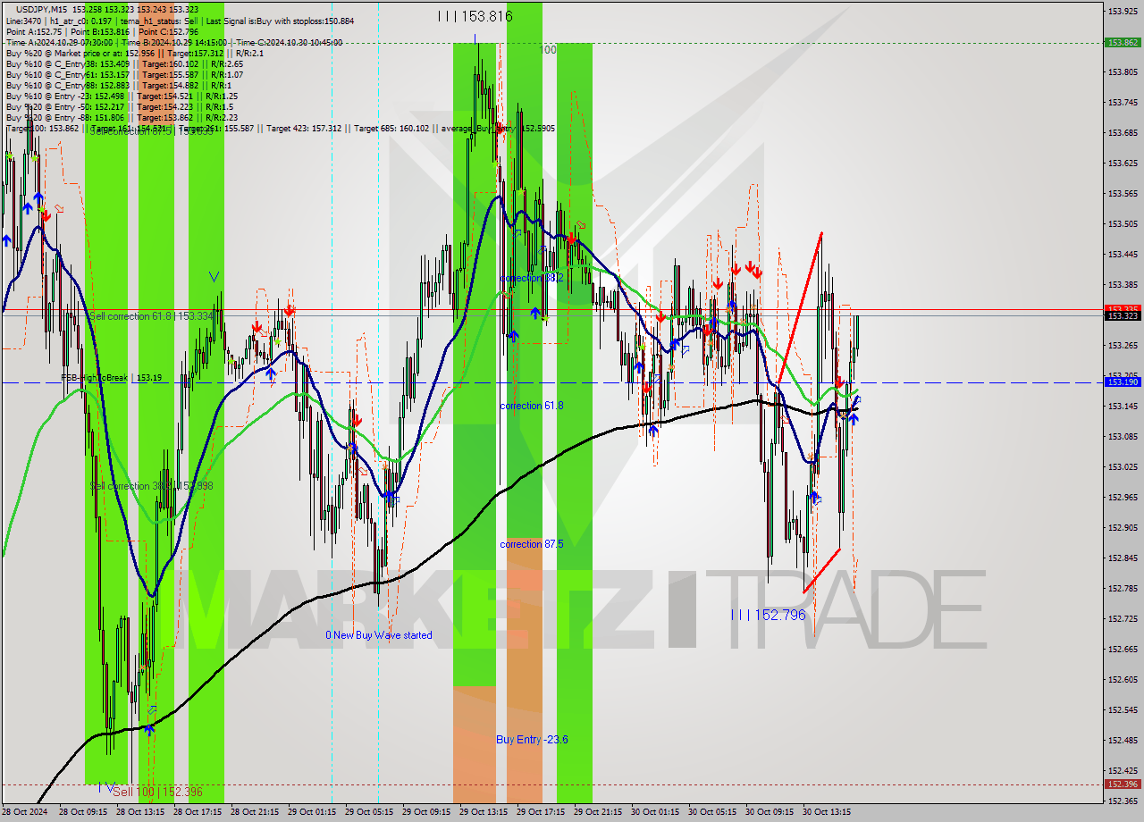The height and width of the screenshot is (822, 1144).
Task: Click the '29 Oct 01:15' time axis label
Action: pos(312,812)
